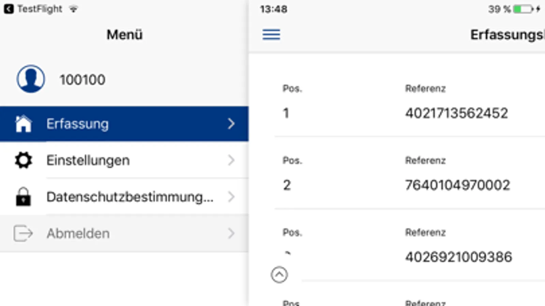Click the Abmelden chevron arrow

231,233
